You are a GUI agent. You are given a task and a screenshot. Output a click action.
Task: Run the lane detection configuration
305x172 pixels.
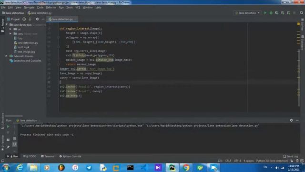265,13
